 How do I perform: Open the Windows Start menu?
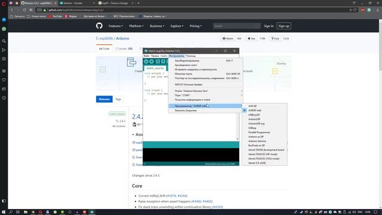tap(4, 212)
